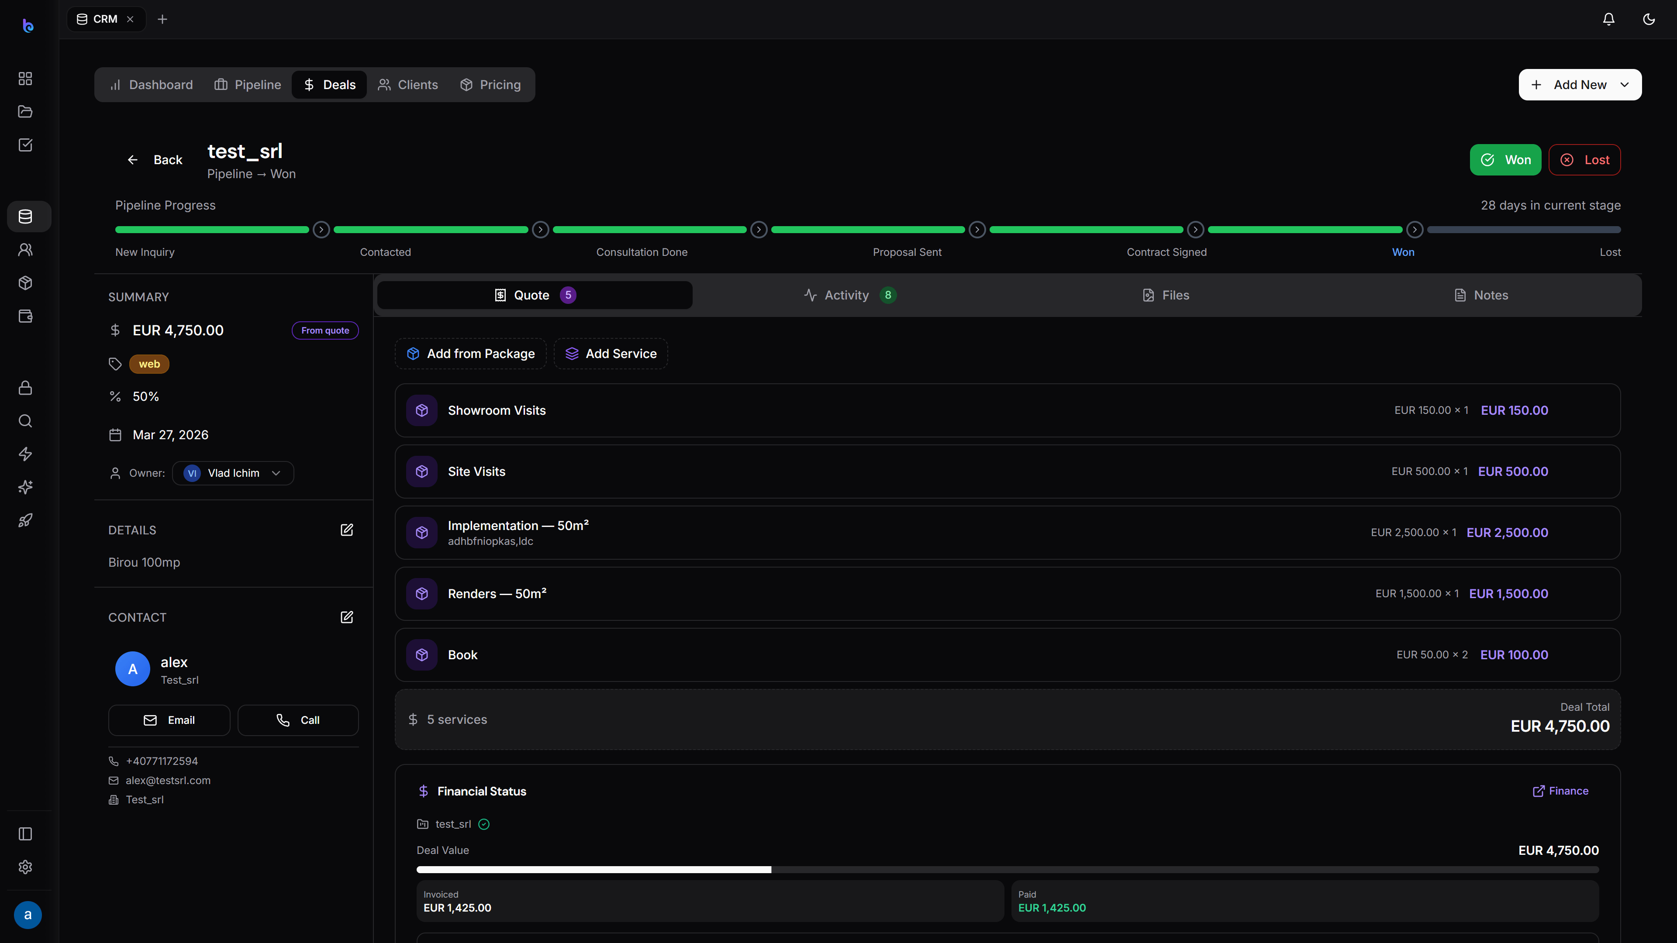Viewport: 1677px width, 943px height.
Task: Switch to the Deals tab
Action: (329, 85)
